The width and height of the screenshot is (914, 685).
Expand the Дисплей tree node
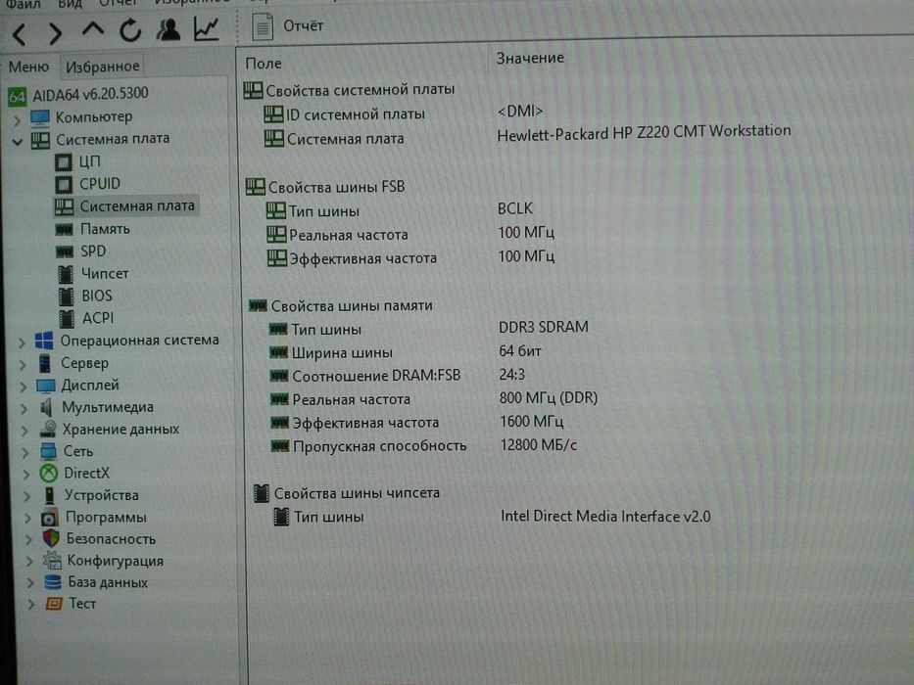coord(24,387)
